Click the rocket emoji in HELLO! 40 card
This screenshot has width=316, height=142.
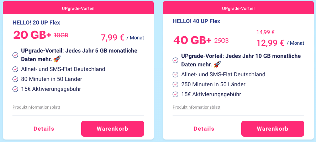[217, 64]
